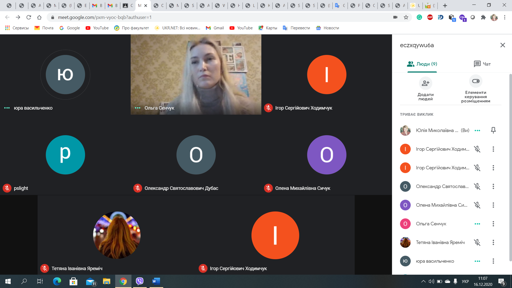
Task: Pin Юлія Миколаївна to screen
Action: point(493,130)
